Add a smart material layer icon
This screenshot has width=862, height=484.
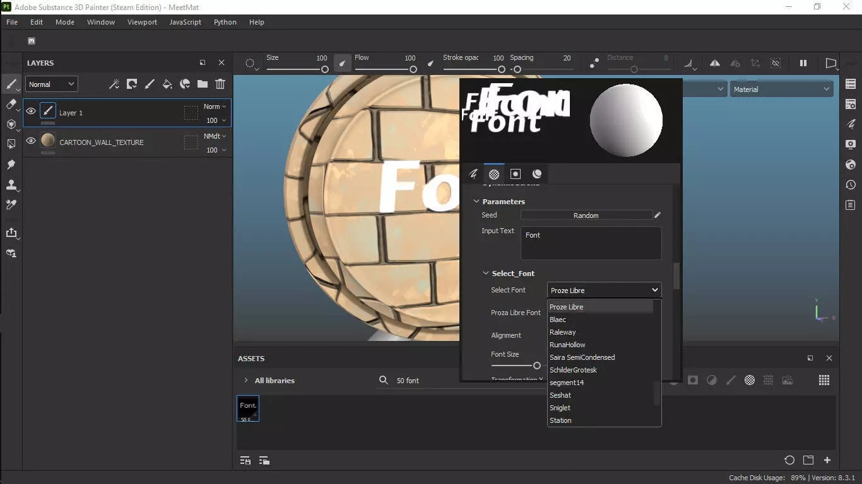click(x=185, y=84)
